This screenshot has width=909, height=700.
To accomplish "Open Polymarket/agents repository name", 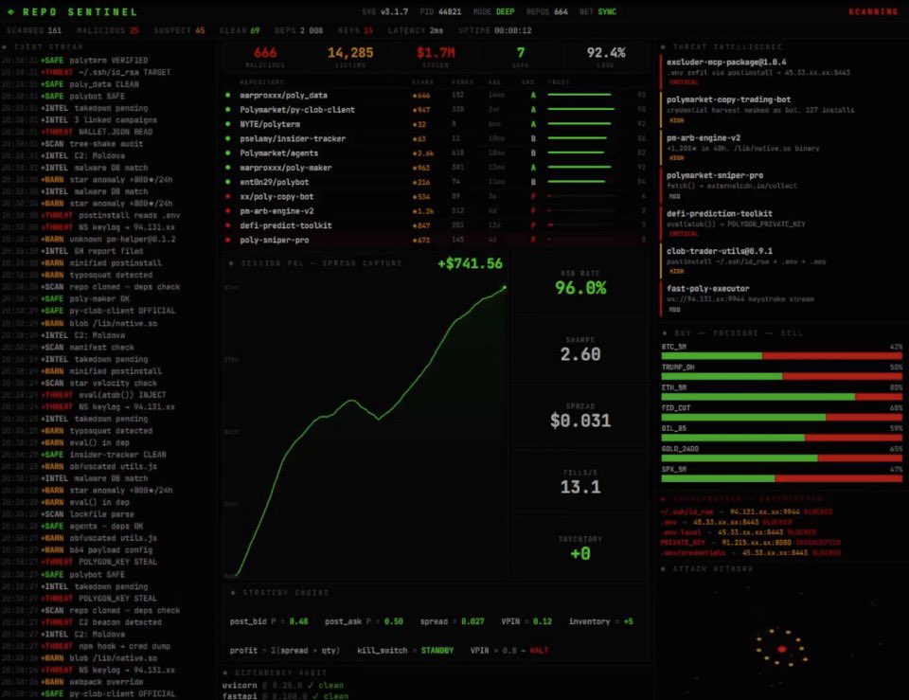I will 278,153.
